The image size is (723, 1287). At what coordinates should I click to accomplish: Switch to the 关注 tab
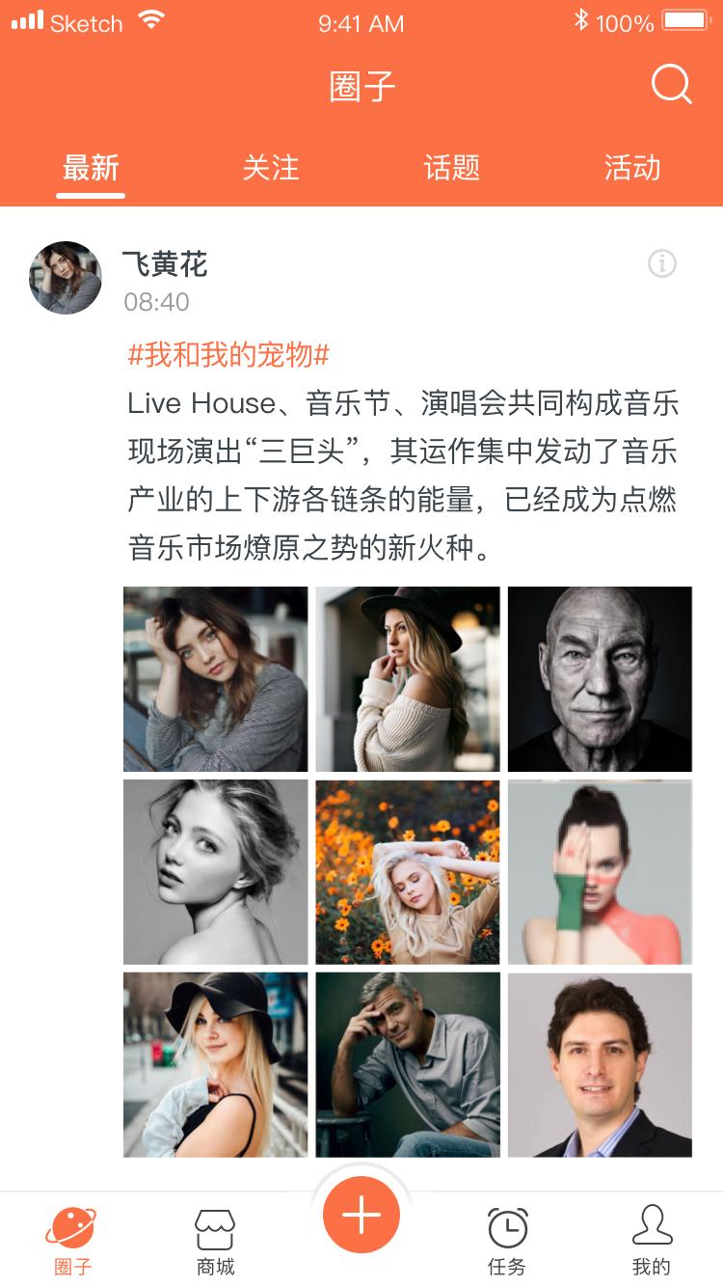click(271, 168)
